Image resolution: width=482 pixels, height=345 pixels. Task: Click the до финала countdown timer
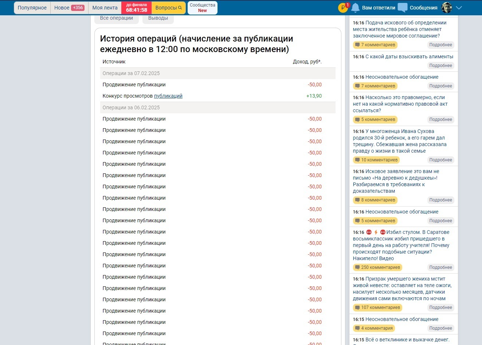coord(137,8)
